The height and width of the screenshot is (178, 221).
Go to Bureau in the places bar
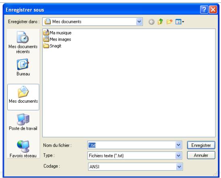point(23,67)
